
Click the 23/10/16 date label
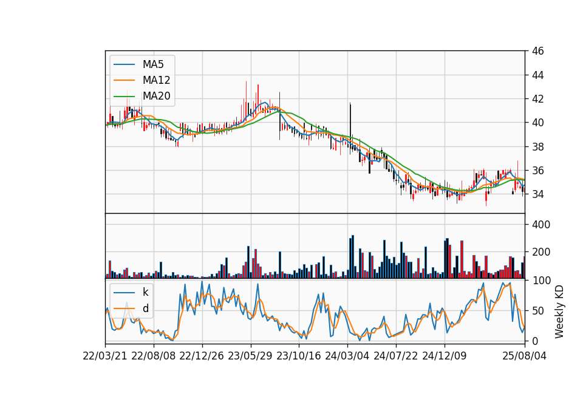point(299,356)
